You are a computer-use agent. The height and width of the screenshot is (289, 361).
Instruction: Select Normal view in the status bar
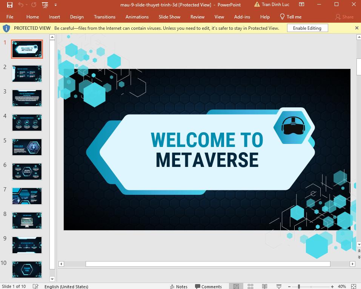point(236,286)
